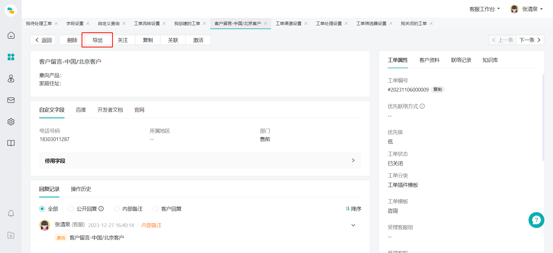Open the ticket workspace grid icon in sidebar
The image size is (553, 253).
11,57
